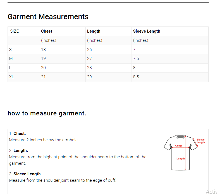This screenshot has height=194, width=217.
Task: Click the '2. Length:' instruction title
Action: 19,151
